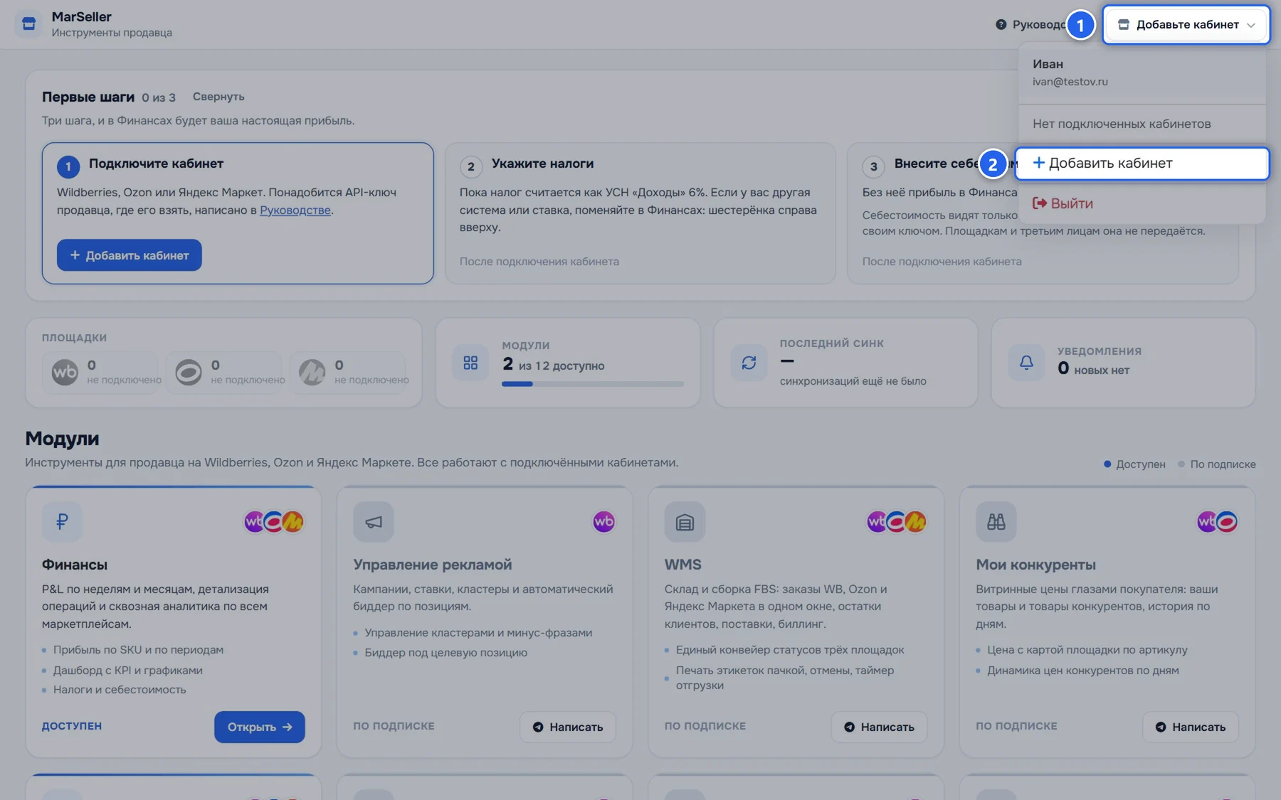Click the "0 из 3" steps counter
This screenshot has width=1281, height=800.
(x=159, y=97)
